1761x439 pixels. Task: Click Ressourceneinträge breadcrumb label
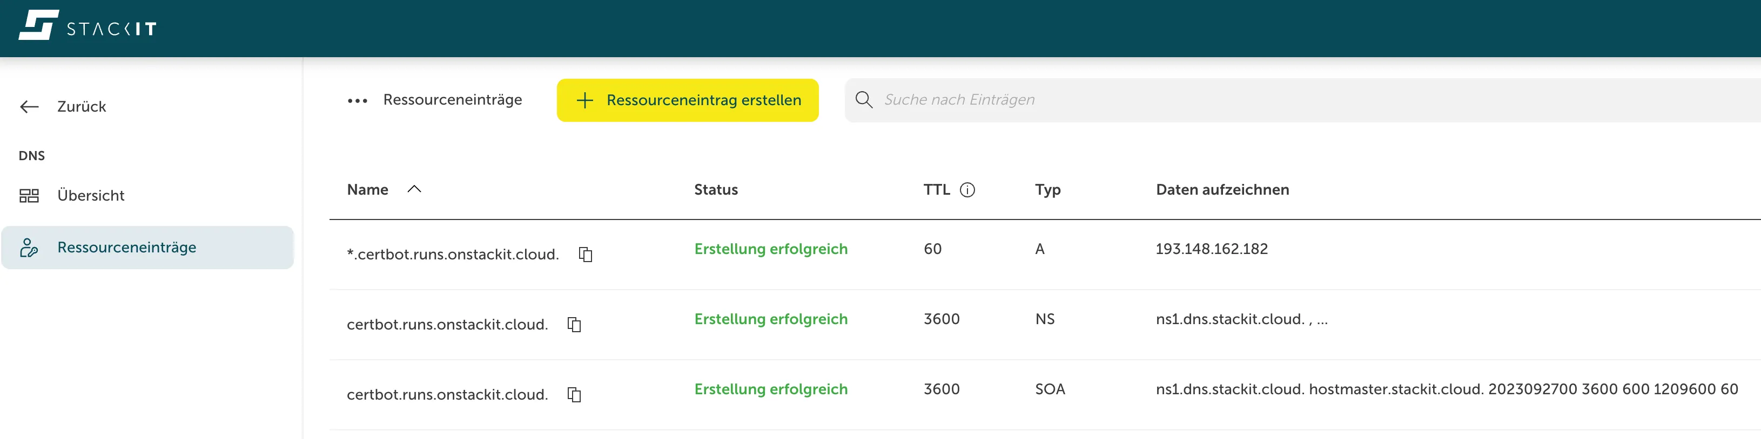[x=452, y=100]
